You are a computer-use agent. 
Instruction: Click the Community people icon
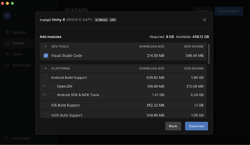pyautogui.click(x=7, y=65)
